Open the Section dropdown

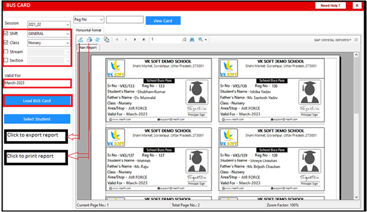click(x=49, y=60)
